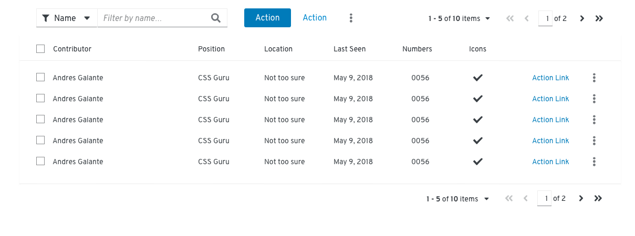635x236 pixels.
Task: Click the Icons column header
Action: click(x=477, y=49)
